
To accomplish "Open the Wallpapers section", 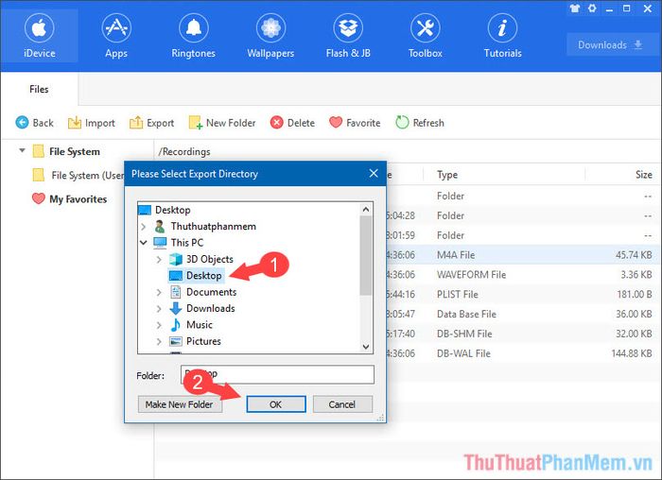I will tap(270, 36).
